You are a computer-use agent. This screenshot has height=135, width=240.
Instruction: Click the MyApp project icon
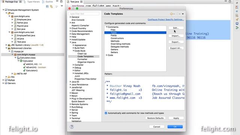click(x=6, y=80)
